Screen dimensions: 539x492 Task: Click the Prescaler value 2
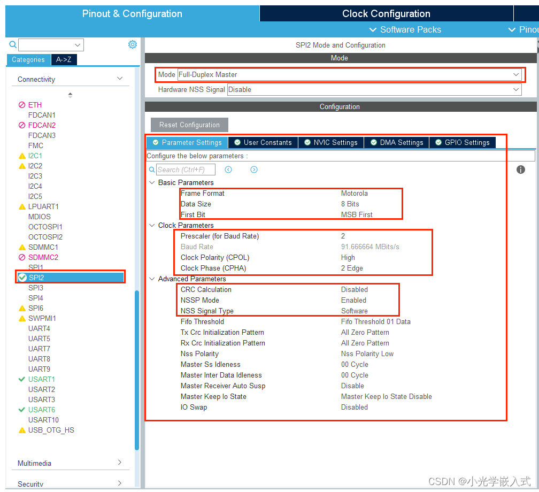coord(343,236)
